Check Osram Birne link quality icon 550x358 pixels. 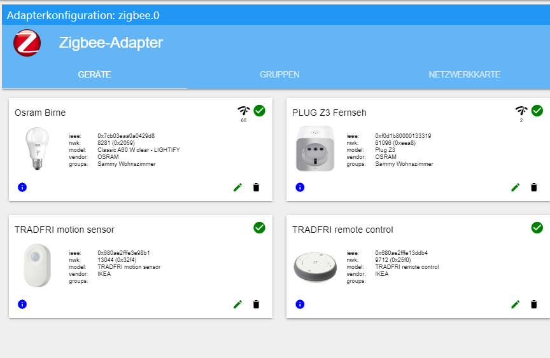click(243, 111)
